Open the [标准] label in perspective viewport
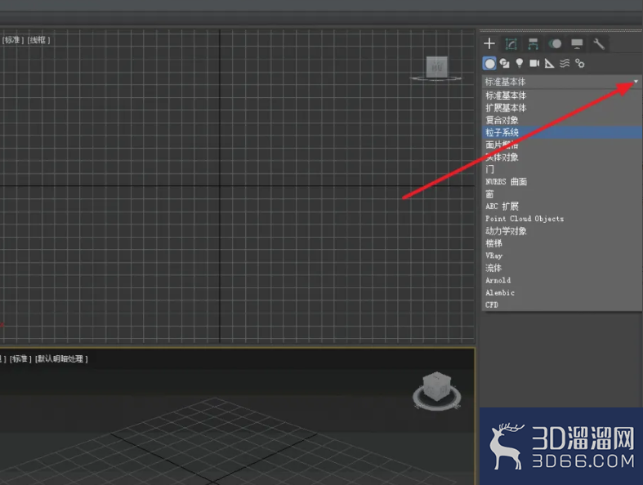This screenshot has height=485, width=643. coord(20,358)
